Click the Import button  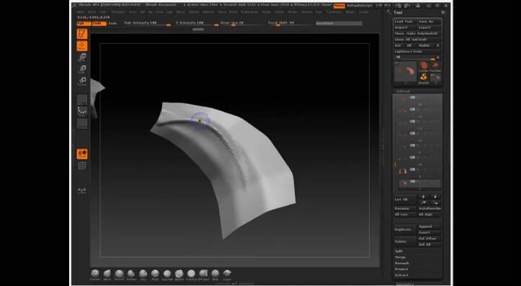405,27
